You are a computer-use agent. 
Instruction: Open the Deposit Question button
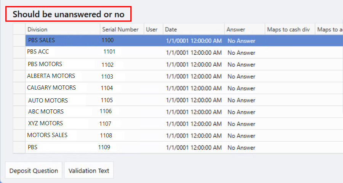[x=34, y=170]
